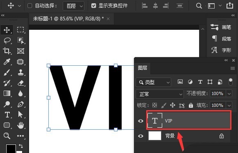Click the distribute vertically icon
Viewport: 238px width, 153px height.
pyautogui.click(x=180, y=6)
